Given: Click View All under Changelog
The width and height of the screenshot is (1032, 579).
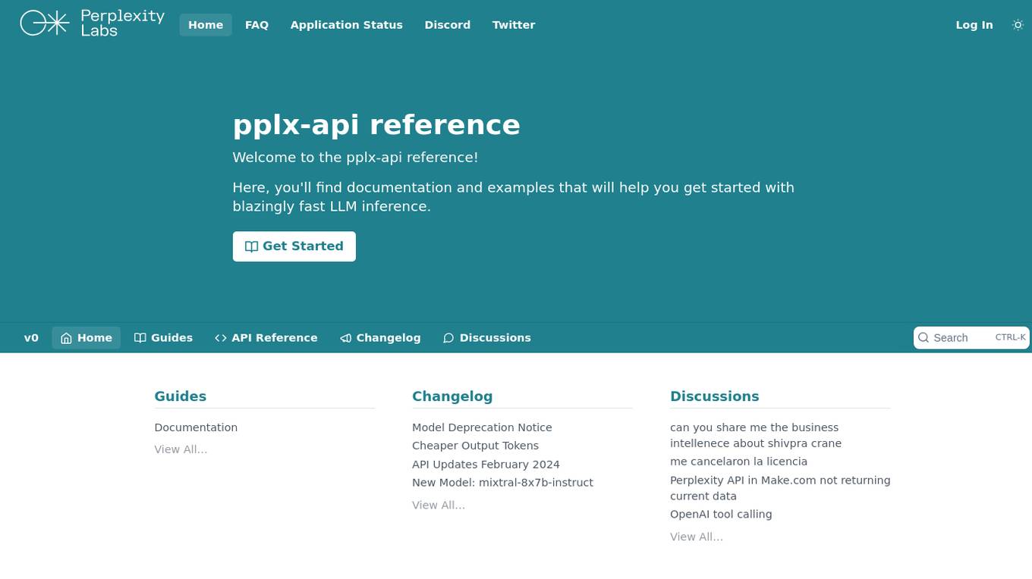Looking at the screenshot, I should coord(439,505).
